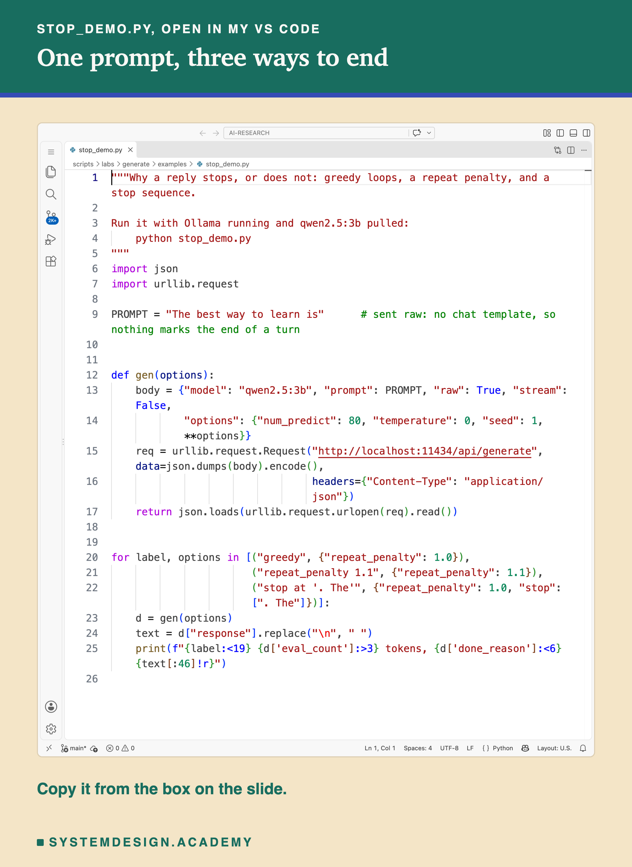Close the stop_demo.py tab
632x867 pixels.
[130, 150]
